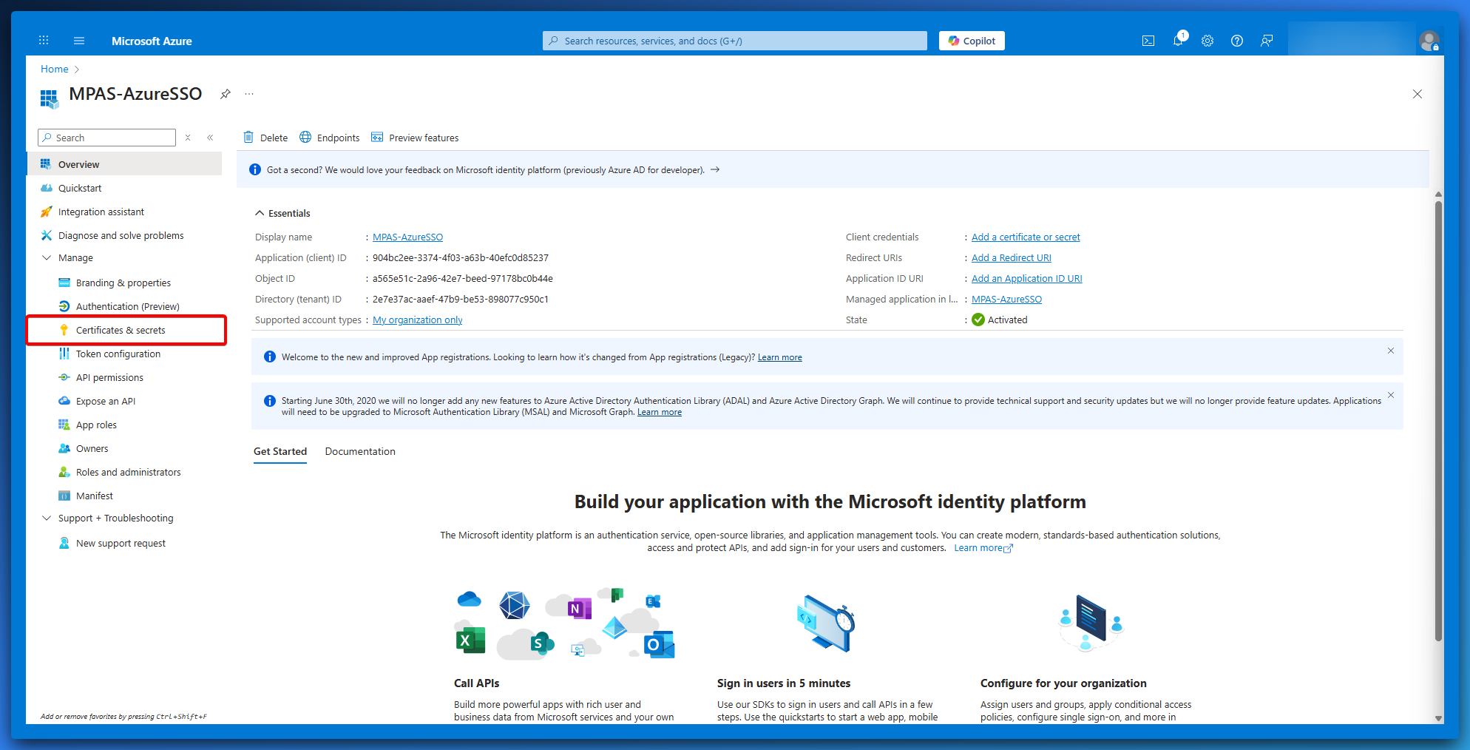The image size is (1470, 750).
Task: Select Overview in the sidebar
Action: [124, 164]
